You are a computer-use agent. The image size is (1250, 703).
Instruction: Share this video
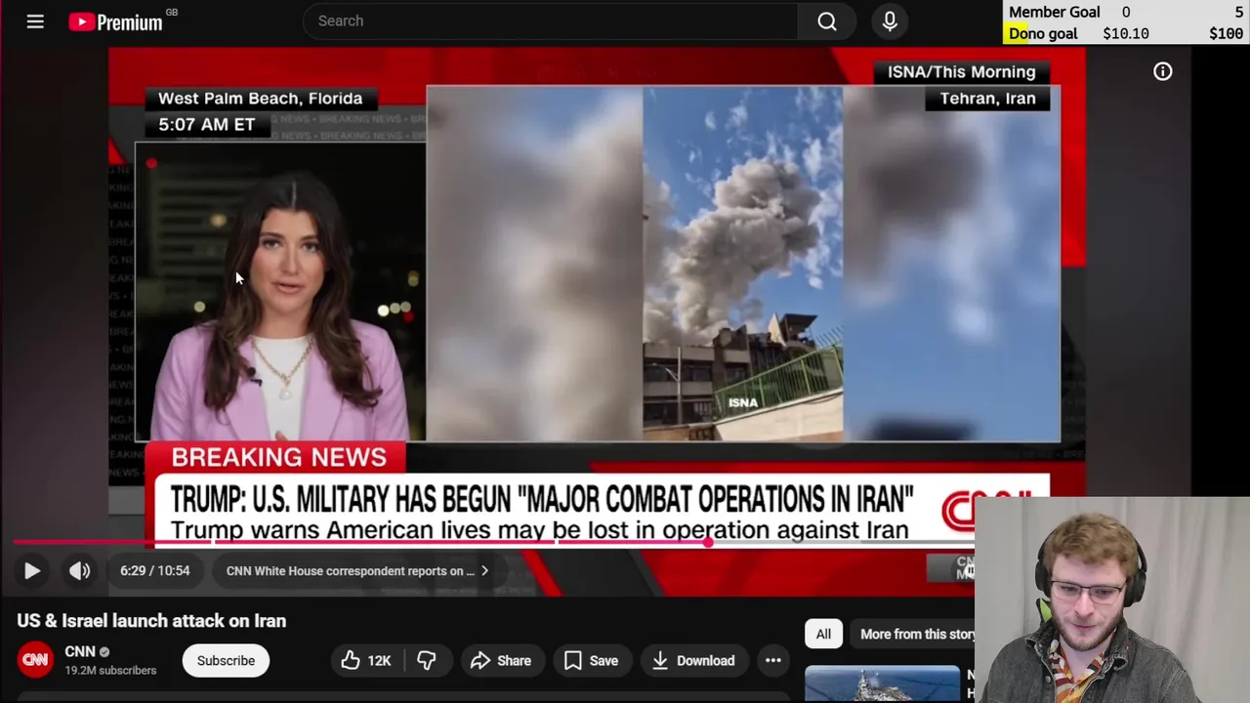coord(501,661)
